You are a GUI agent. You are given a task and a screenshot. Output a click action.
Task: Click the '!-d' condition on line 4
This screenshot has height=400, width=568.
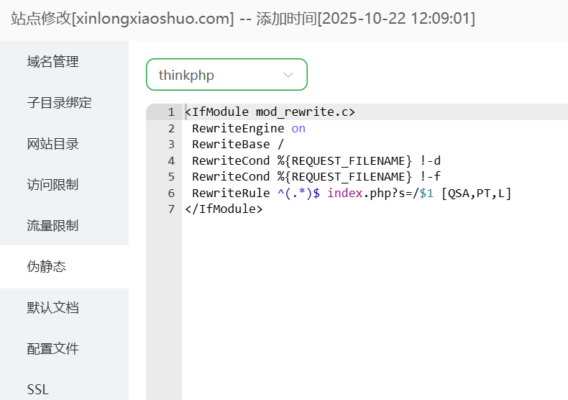430,160
